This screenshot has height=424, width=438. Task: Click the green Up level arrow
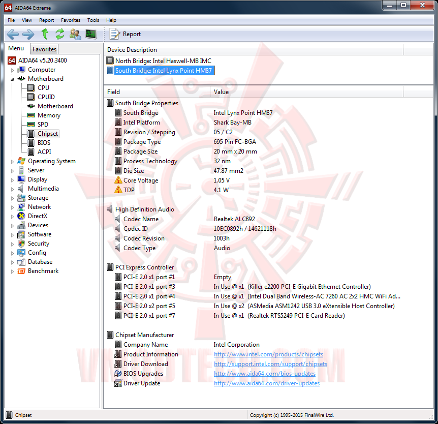pos(45,34)
